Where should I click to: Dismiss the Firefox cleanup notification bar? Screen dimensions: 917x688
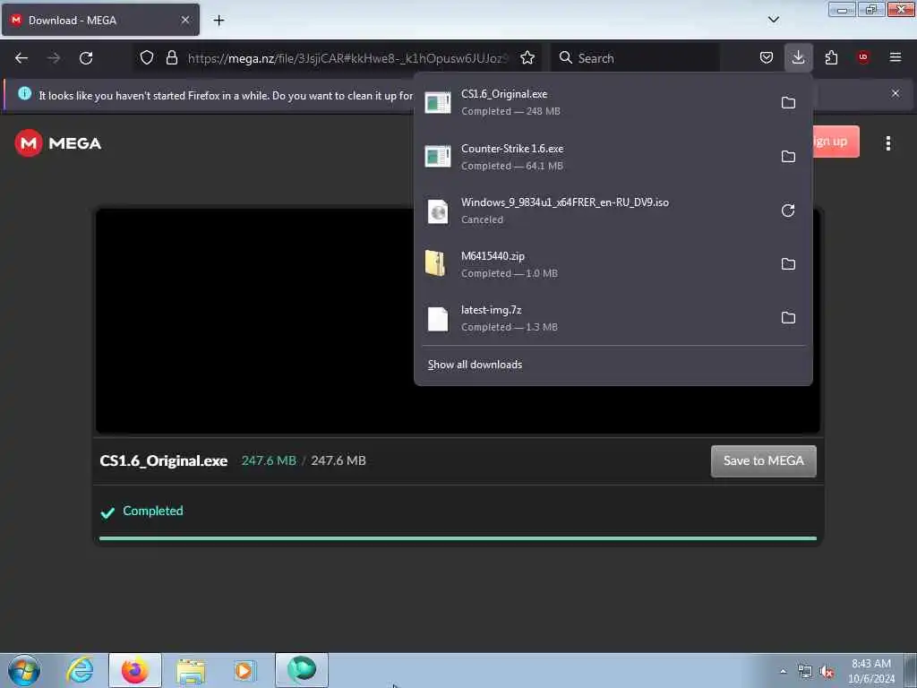click(x=896, y=93)
